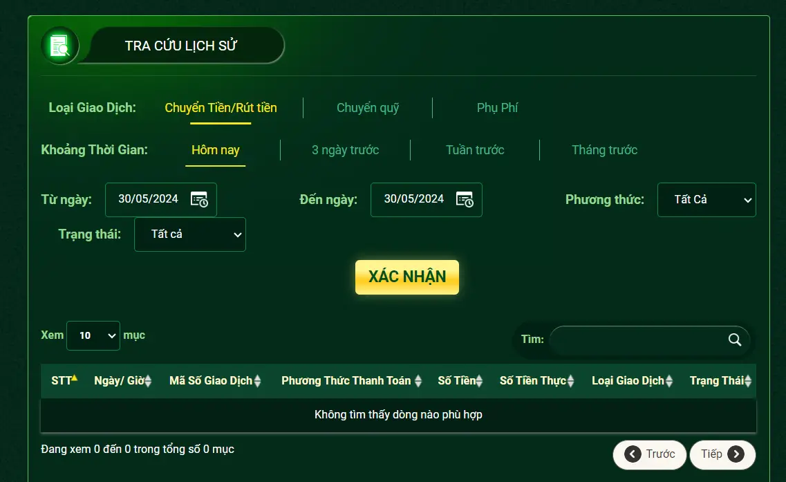The width and height of the screenshot is (786, 482).
Task: Select the Phụ Phí transaction tab
Action: pyautogui.click(x=497, y=108)
